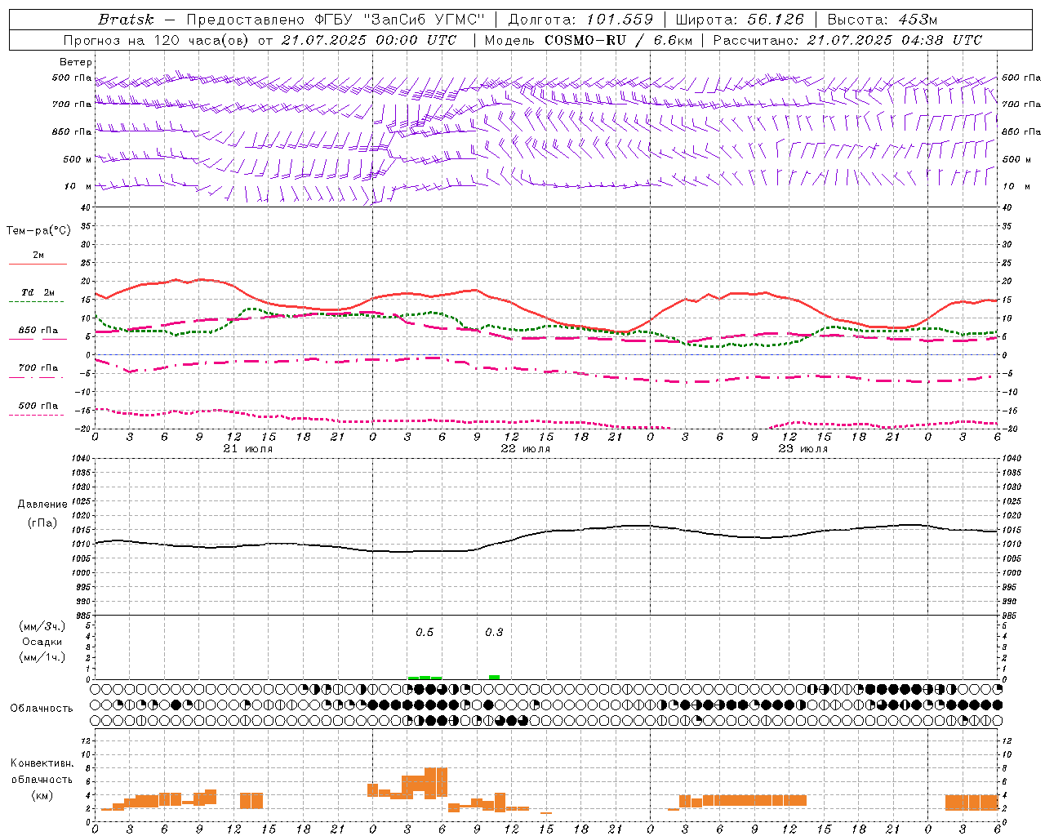Click the red 2м temperature legend line
Screen dimensions: 1045x836
(x=38, y=264)
